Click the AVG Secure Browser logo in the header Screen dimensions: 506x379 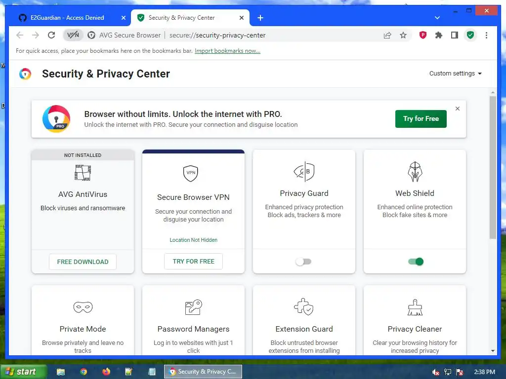pos(25,74)
